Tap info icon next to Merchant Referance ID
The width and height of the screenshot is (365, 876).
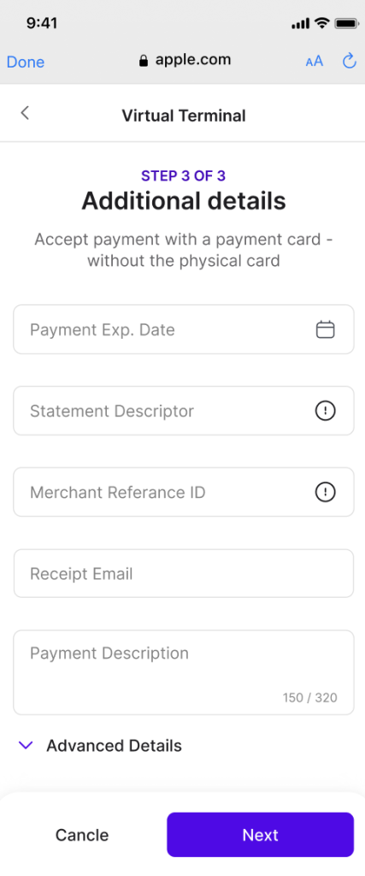point(326,492)
